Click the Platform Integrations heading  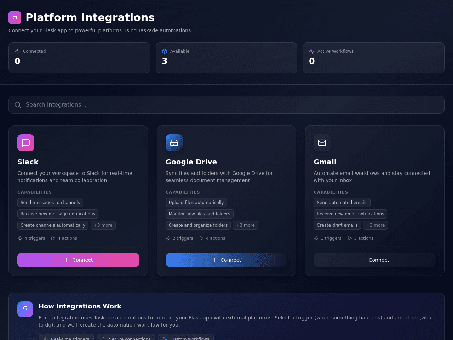click(x=90, y=18)
